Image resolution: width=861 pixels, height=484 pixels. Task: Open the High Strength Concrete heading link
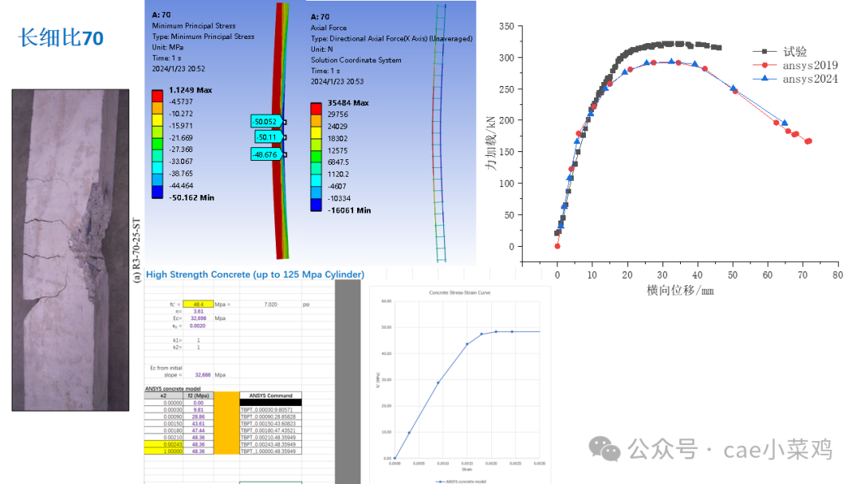[x=255, y=274]
